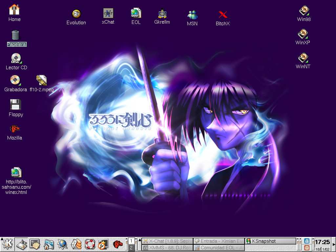Launch the Konsole terminal shell icon
The height and width of the screenshot is (252, 336).
[34, 244]
